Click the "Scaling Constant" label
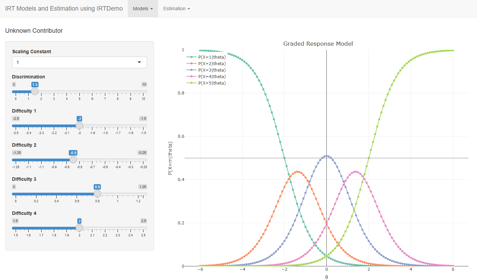 [x=32, y=51]
